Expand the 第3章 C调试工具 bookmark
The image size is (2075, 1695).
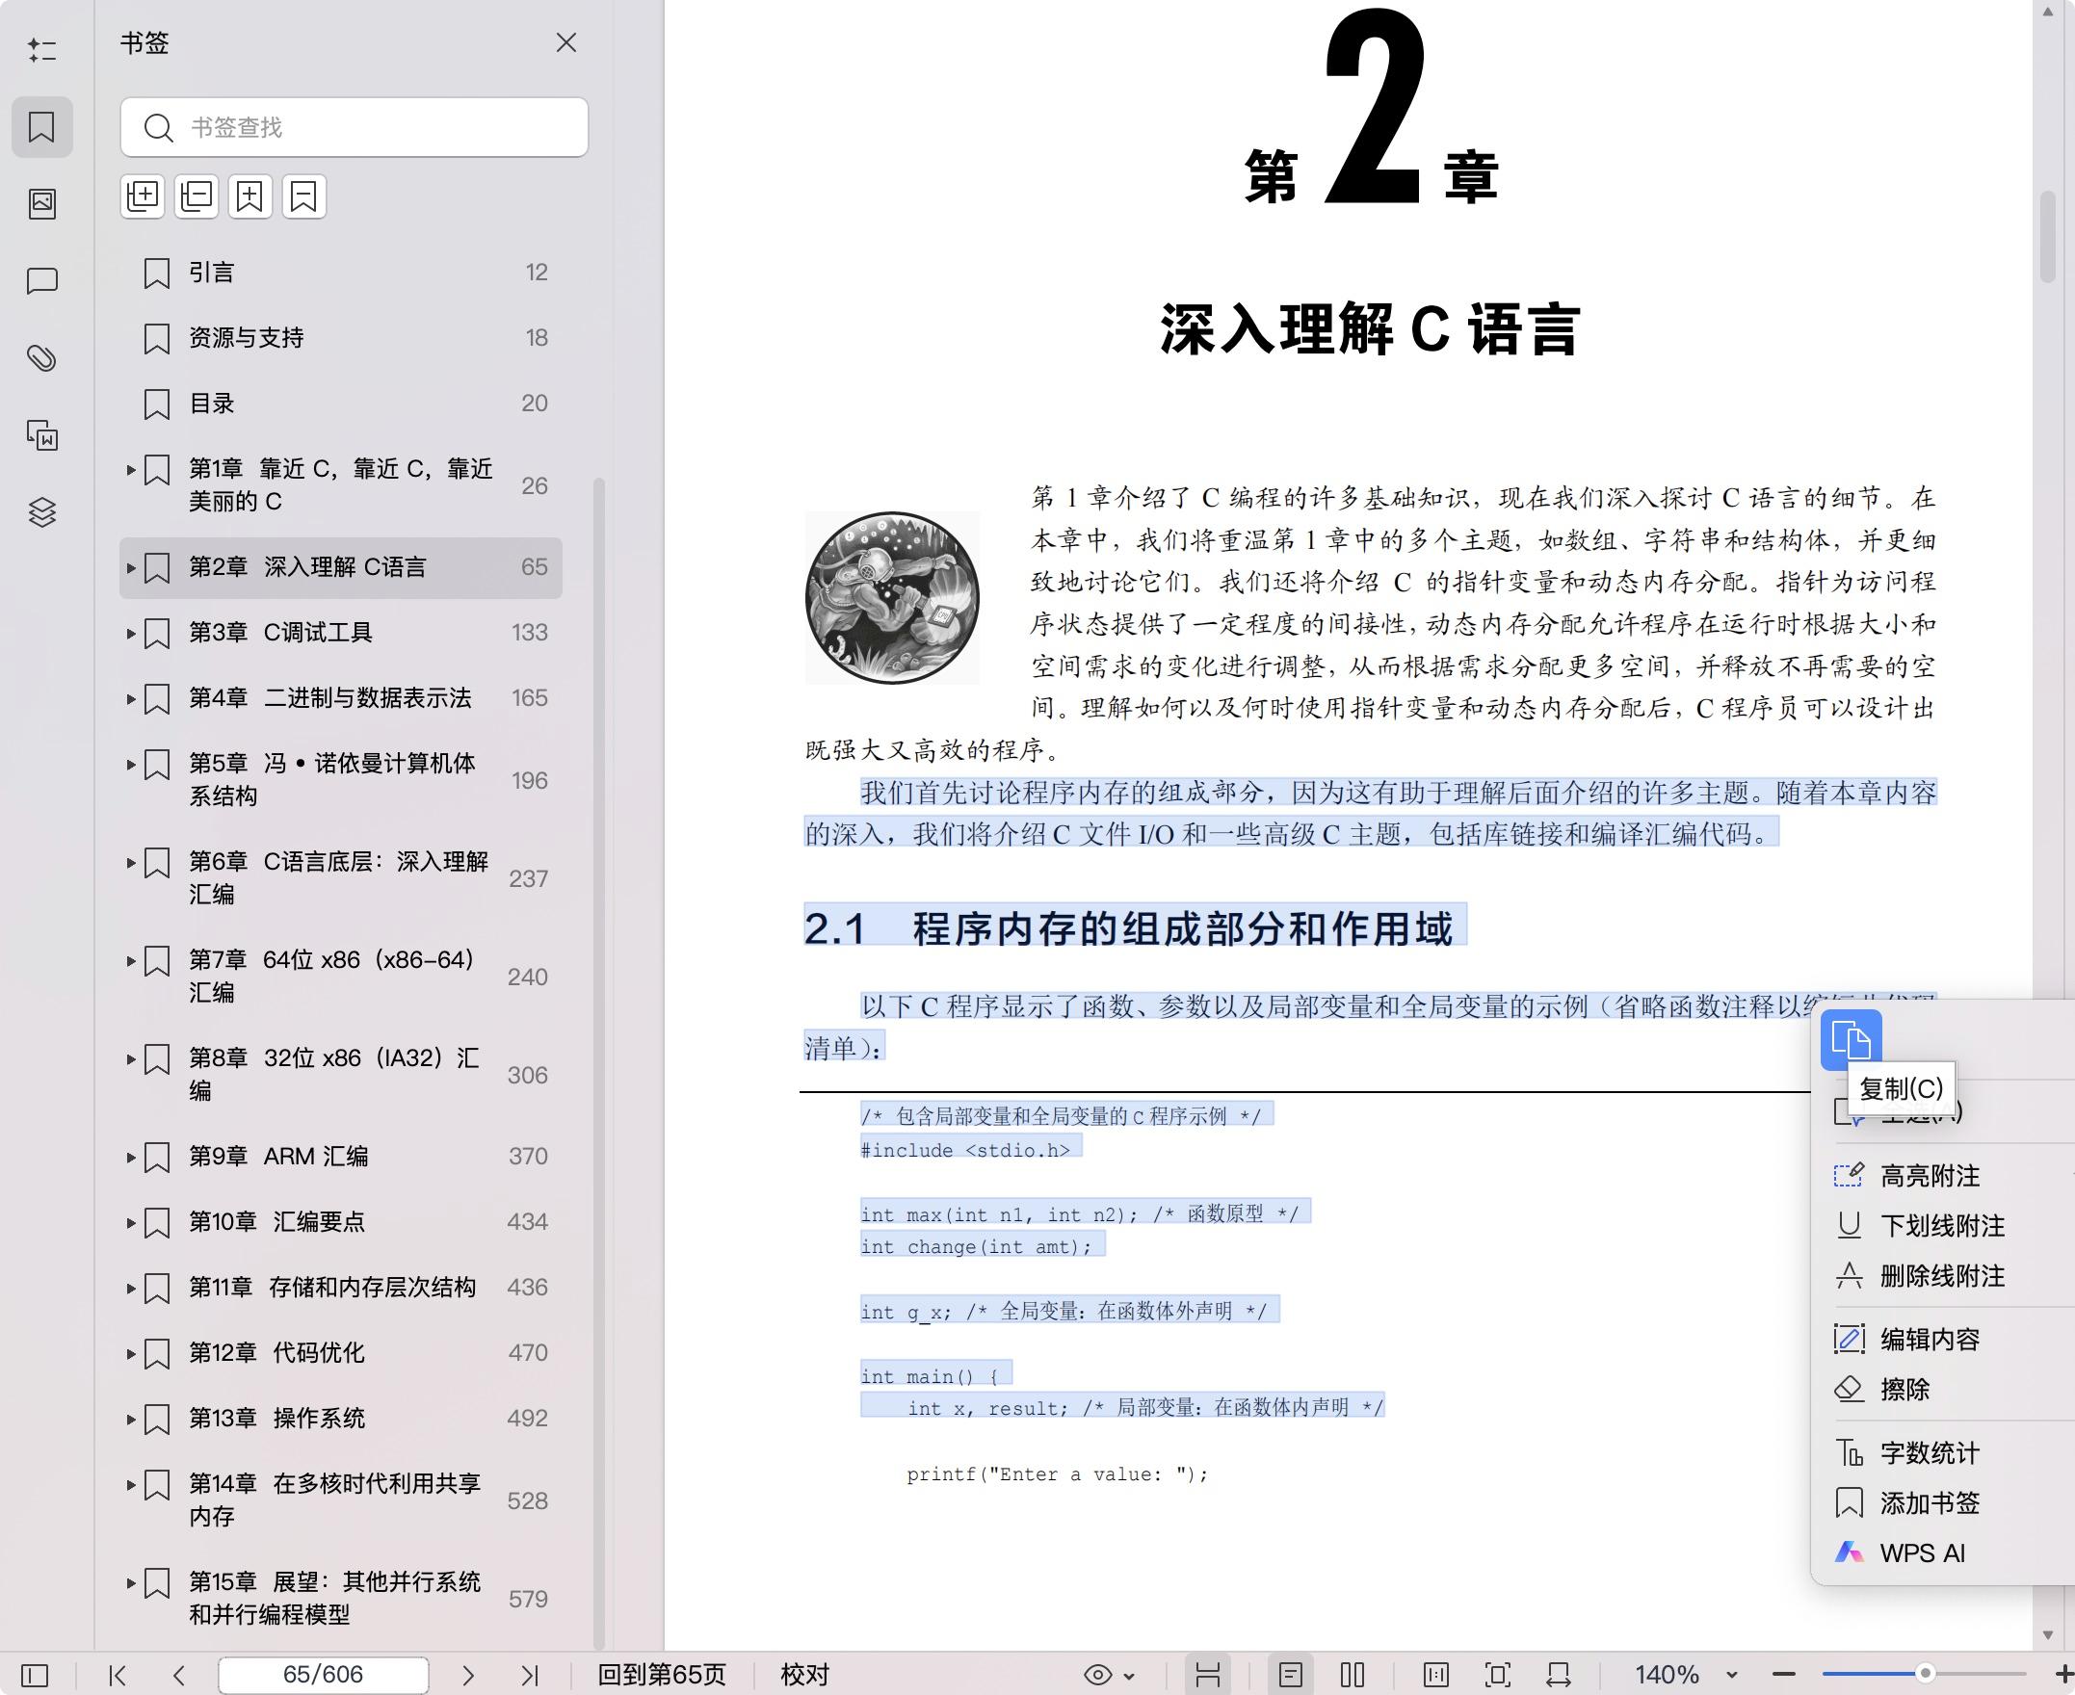[x=131, y=633]
